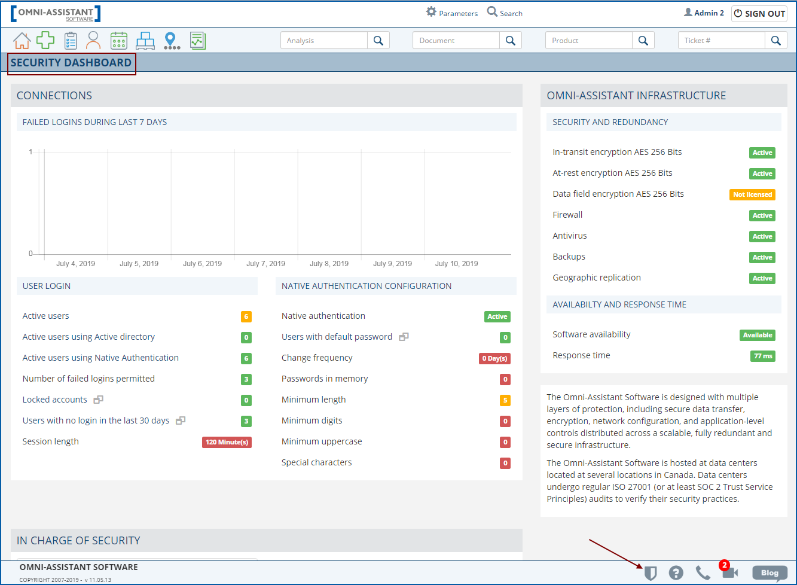Open the green calendar icon

tap(118, 40)
